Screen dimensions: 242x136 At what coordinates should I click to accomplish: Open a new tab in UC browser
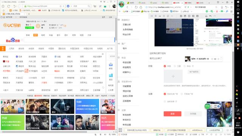[x=29, y=14]
